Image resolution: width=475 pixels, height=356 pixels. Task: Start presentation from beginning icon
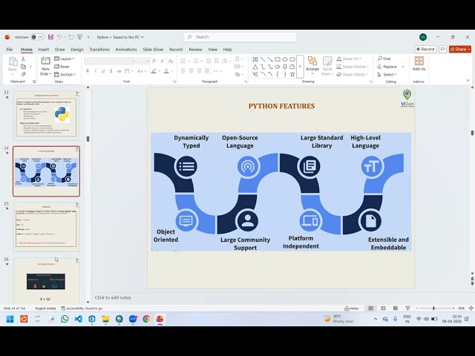pos(80,37)
